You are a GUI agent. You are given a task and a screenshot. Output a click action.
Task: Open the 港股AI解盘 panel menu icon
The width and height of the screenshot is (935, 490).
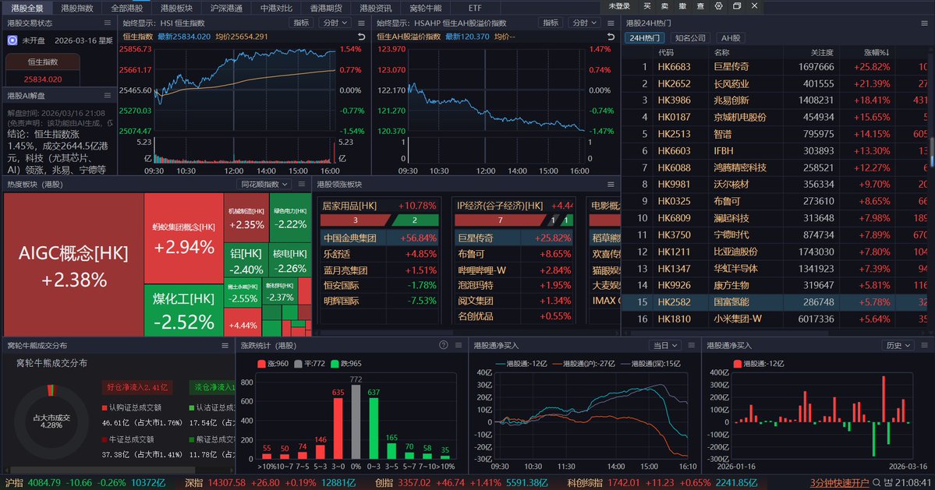[108, 95]
